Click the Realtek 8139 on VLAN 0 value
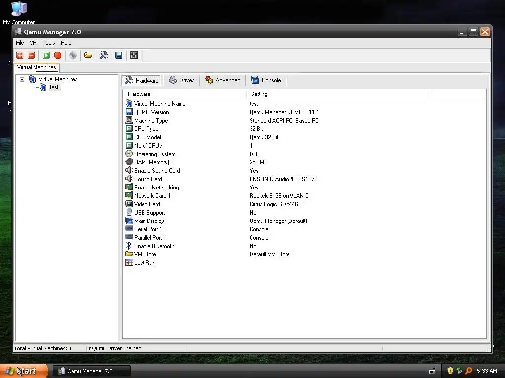The width and height of the screenshot is (505, 378). tap(279, 196)
